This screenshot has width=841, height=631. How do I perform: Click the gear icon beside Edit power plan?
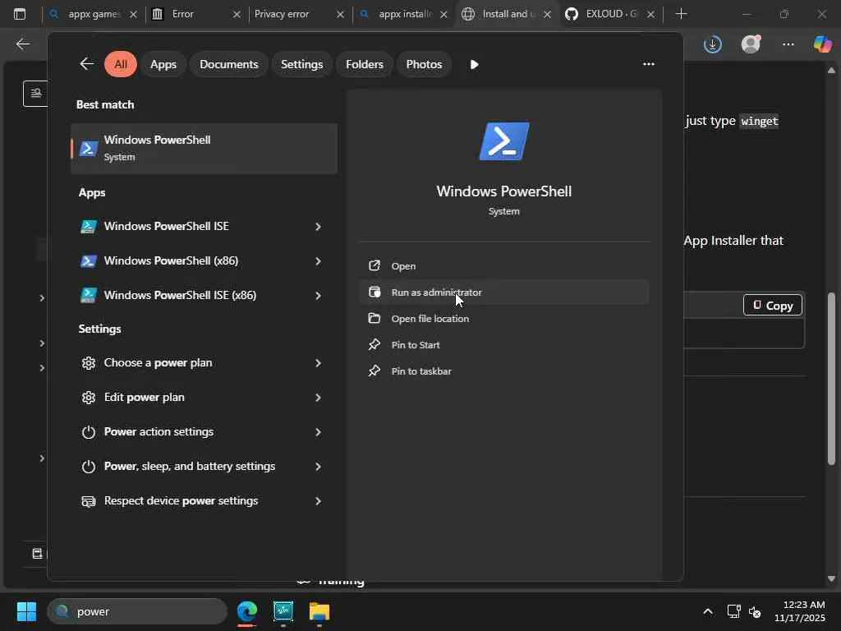click(x=89, y=398)
